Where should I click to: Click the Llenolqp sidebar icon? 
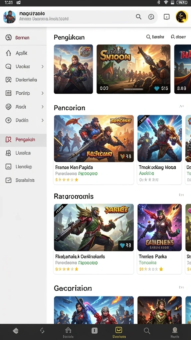coord(8,167)
